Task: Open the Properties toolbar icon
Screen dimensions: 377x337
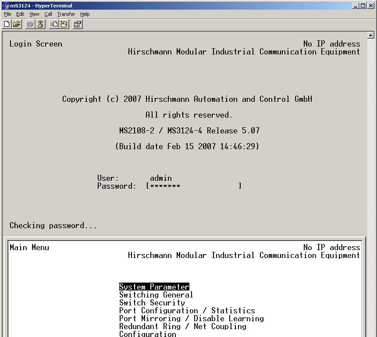Action: coord(78,25)
